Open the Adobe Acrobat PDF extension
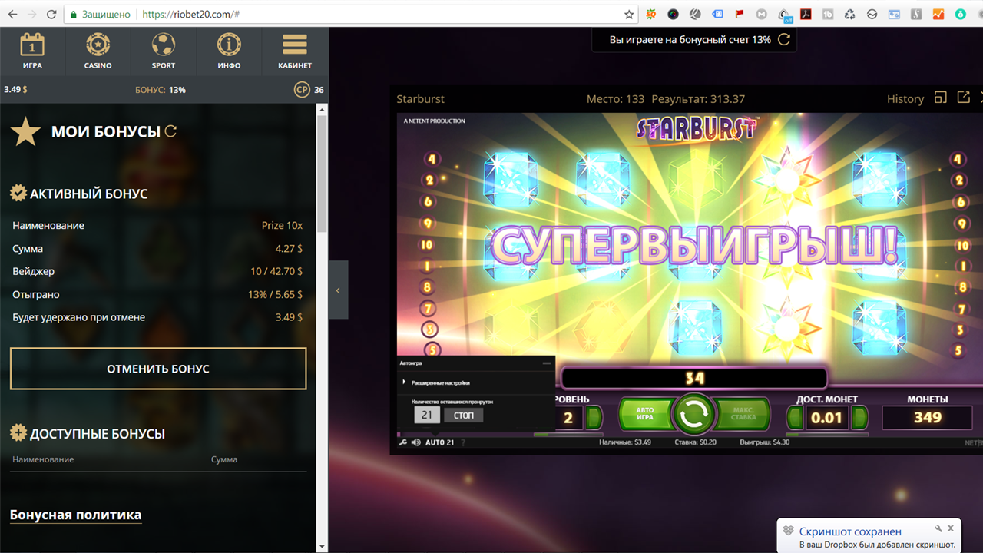This screenshot has height=553, width=983. click(806, 15)
